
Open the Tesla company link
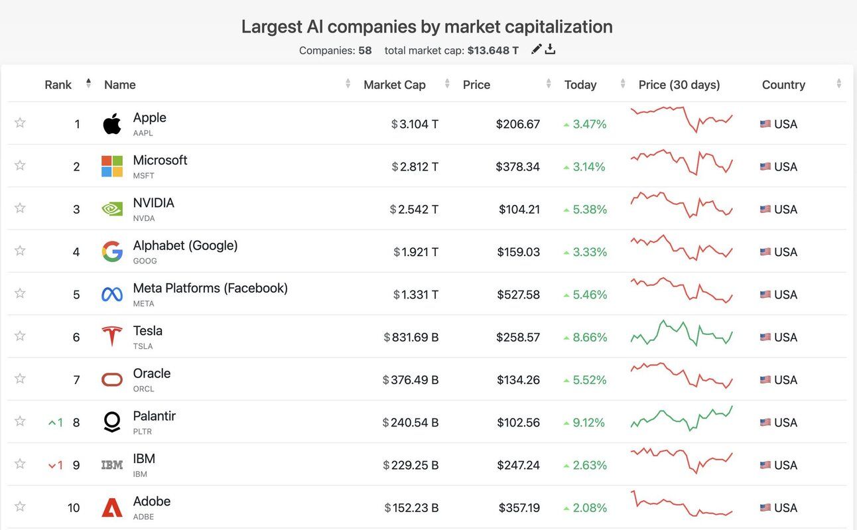(x=148, y=330)
